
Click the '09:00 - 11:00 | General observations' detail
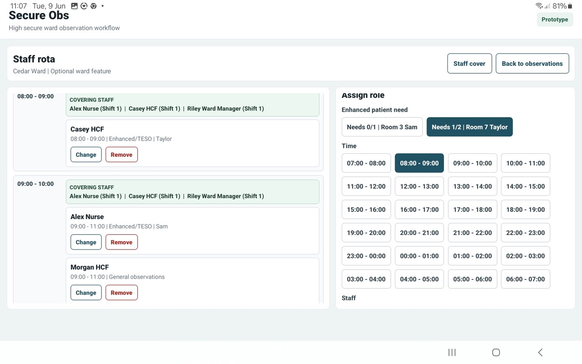point(118,277)
